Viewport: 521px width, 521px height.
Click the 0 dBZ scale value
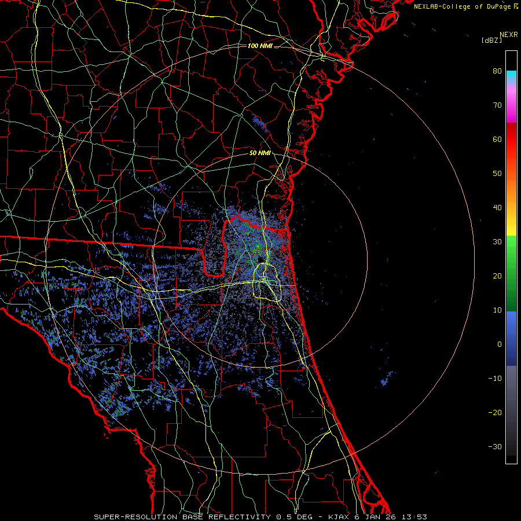point(500,344)
